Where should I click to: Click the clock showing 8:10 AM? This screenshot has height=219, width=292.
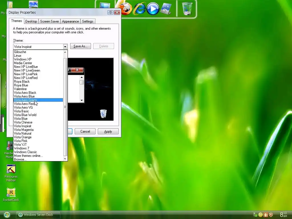284,214
